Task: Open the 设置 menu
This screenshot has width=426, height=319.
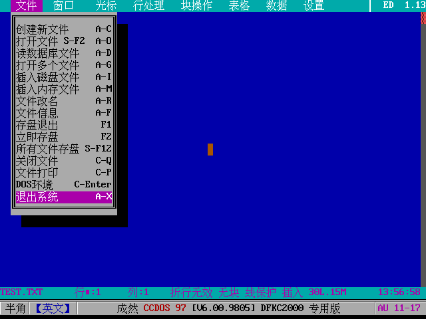Action: [314, 6]
